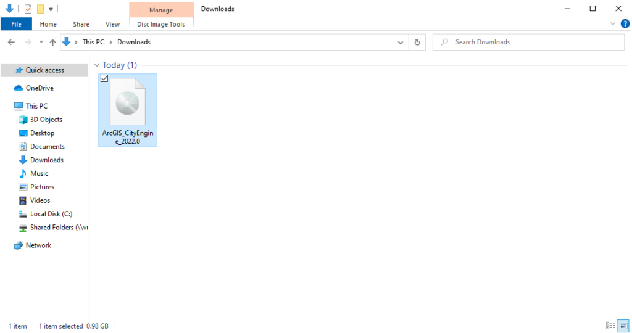632x333 pixels.
Task: Go up one folder level
Action: (x=53, y=42)
